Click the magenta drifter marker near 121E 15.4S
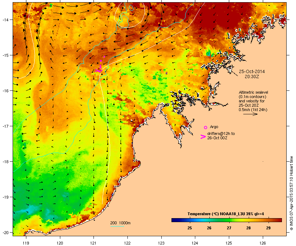Screen dimensions: 296x246 click(x=98, y=71)
